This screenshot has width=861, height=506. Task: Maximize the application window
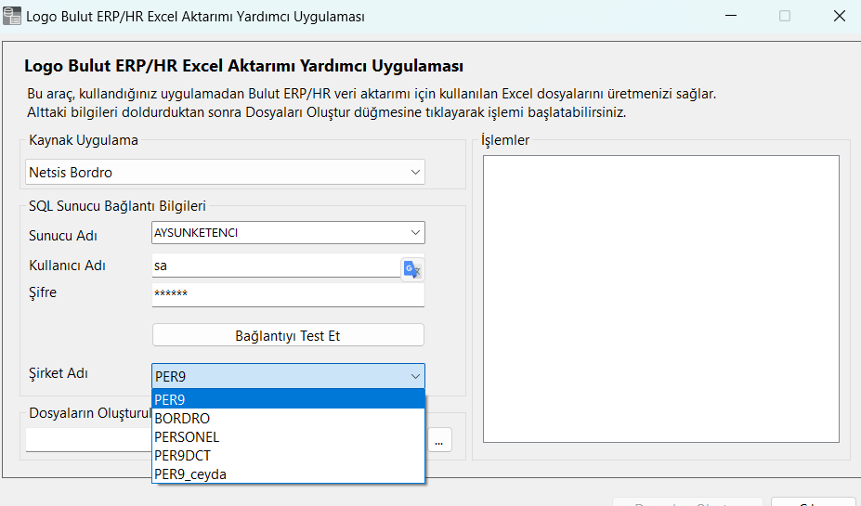[x=785, y=17]
